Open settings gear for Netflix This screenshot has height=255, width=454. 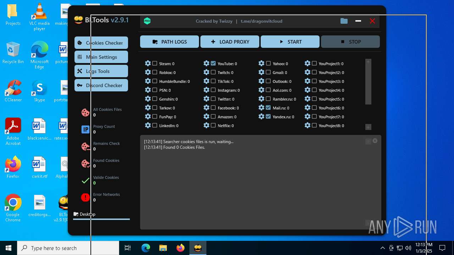click(x=206, y=125)
